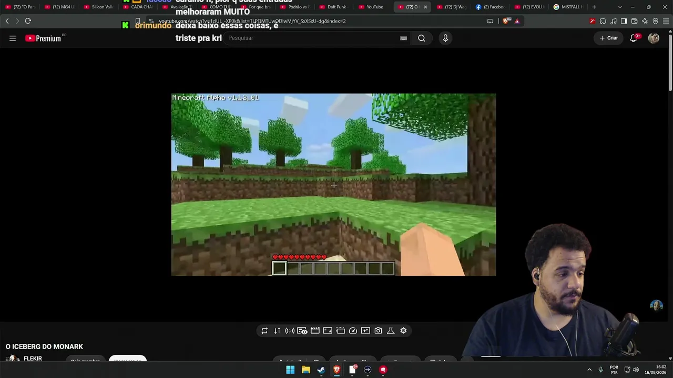Open the tab search dropdown arrow
Viewport: 673px width, 378px height.
click(620, 7)
